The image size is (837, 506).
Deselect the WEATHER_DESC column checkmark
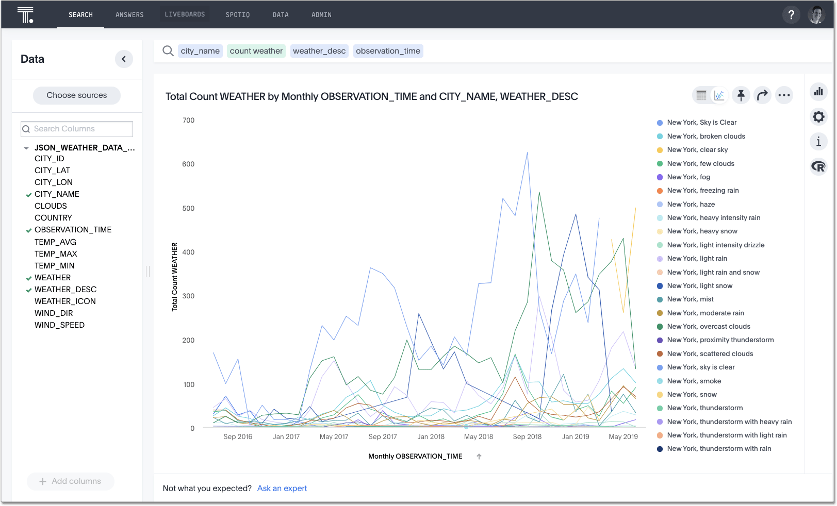tap(28, 290)
